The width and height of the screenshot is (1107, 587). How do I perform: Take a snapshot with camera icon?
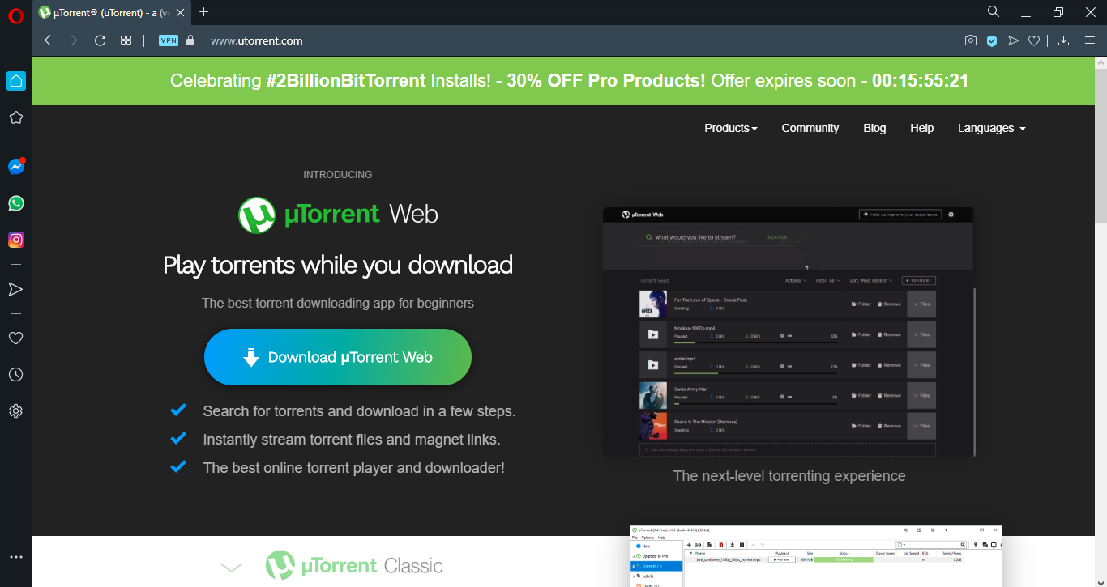coord(970,40)
